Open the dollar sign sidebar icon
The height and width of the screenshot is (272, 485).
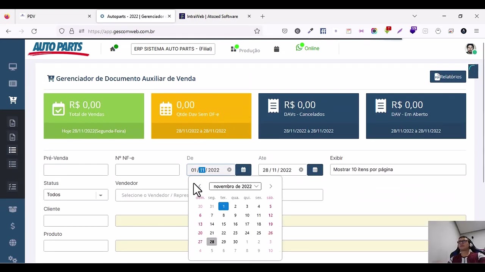(x=13, y=226)
